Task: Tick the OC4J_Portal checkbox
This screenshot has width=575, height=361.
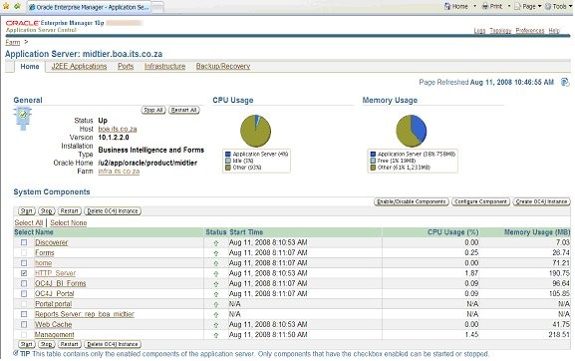Action: tap(24, 294)
